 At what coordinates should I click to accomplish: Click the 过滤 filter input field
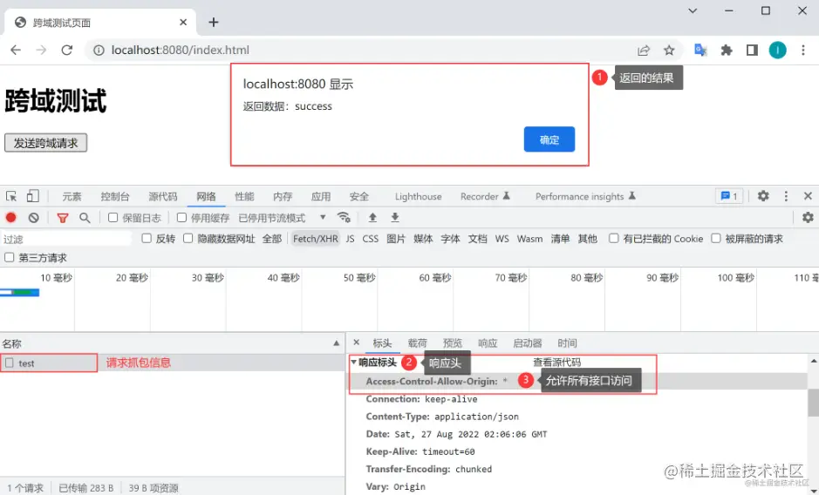[65, 239]
